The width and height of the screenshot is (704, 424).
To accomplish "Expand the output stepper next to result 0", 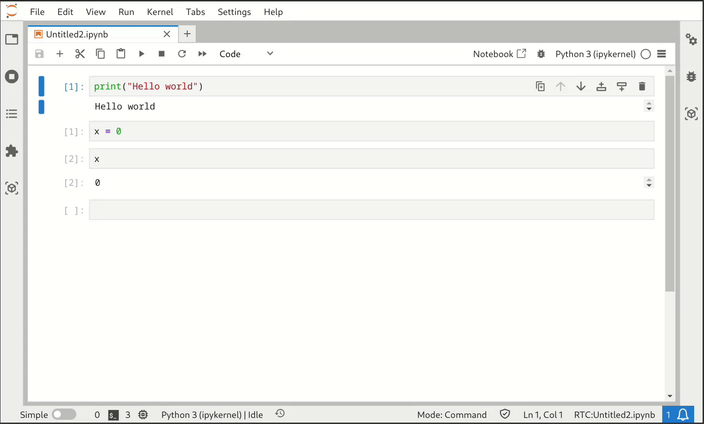I will point(649,183).
